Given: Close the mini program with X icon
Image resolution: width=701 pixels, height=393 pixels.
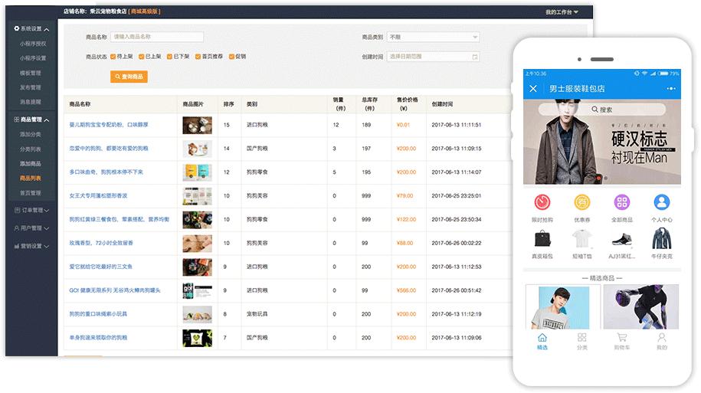Looking at the screenshot, I should 533,89.
